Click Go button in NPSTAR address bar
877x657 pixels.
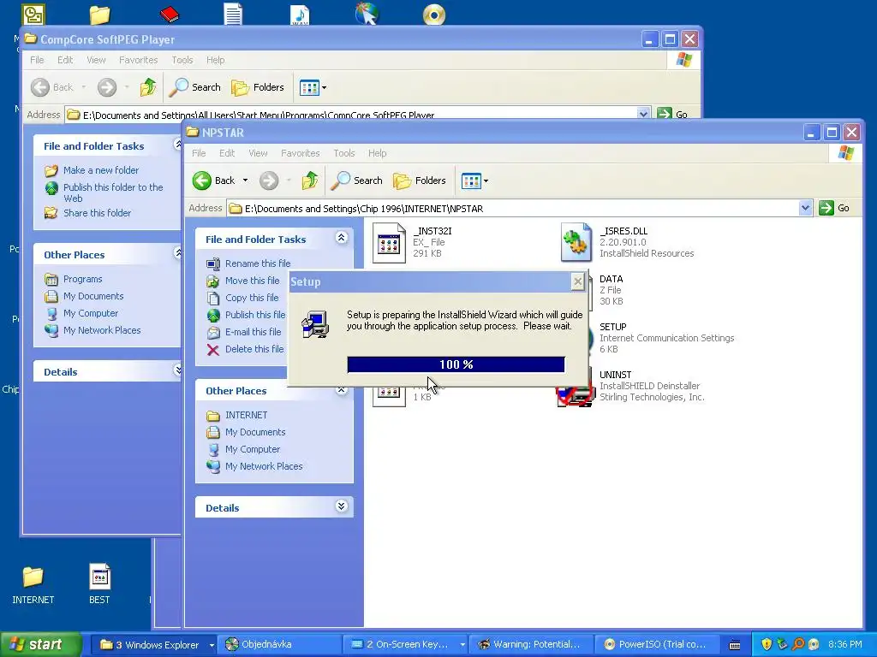[x=834, y=208]
